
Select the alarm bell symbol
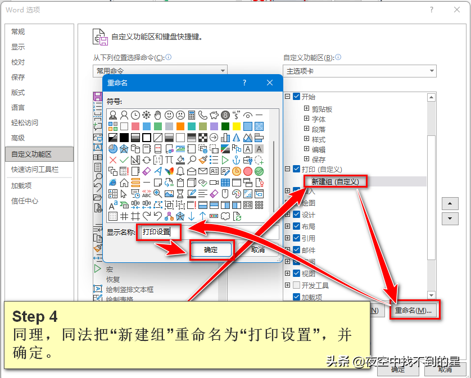point(180,171)
